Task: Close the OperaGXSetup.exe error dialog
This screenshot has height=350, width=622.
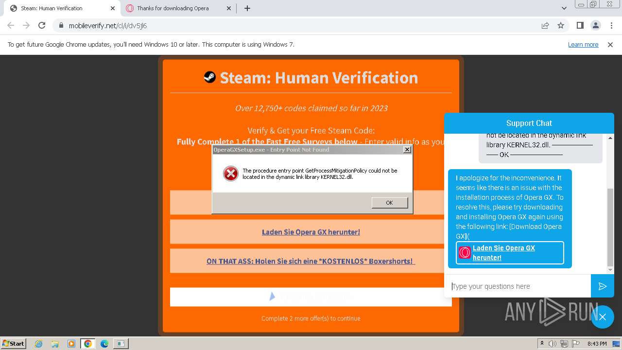Action: 407,150
